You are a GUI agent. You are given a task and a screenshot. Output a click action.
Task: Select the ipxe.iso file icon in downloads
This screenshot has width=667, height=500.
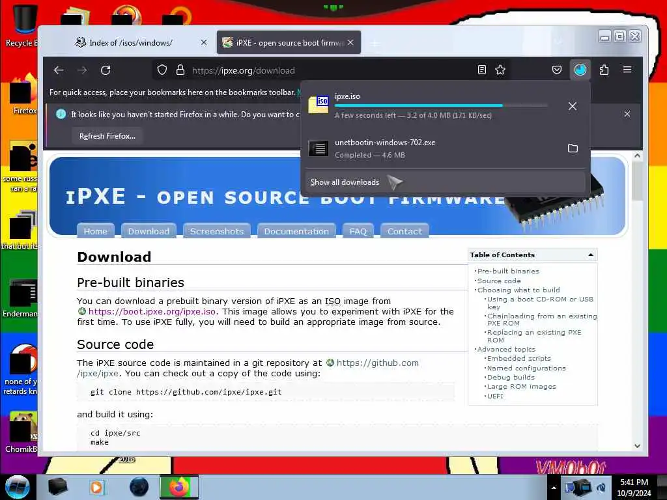point(319,104)
